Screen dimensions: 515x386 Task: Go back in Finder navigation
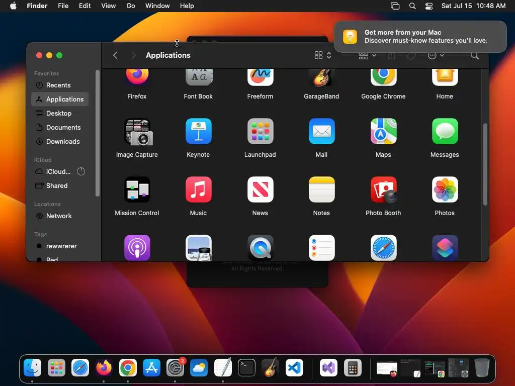click(x=115, y=55)
